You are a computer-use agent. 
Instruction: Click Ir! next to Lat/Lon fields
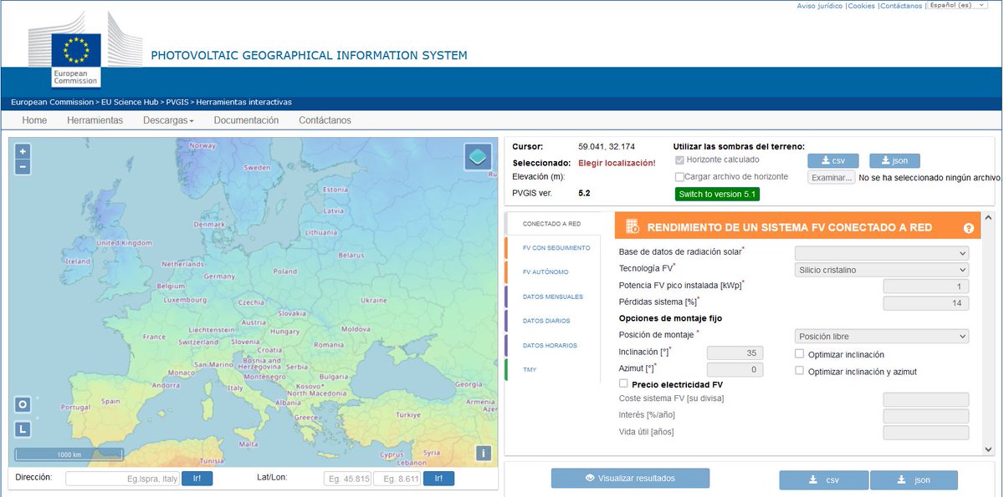point(438,479)
